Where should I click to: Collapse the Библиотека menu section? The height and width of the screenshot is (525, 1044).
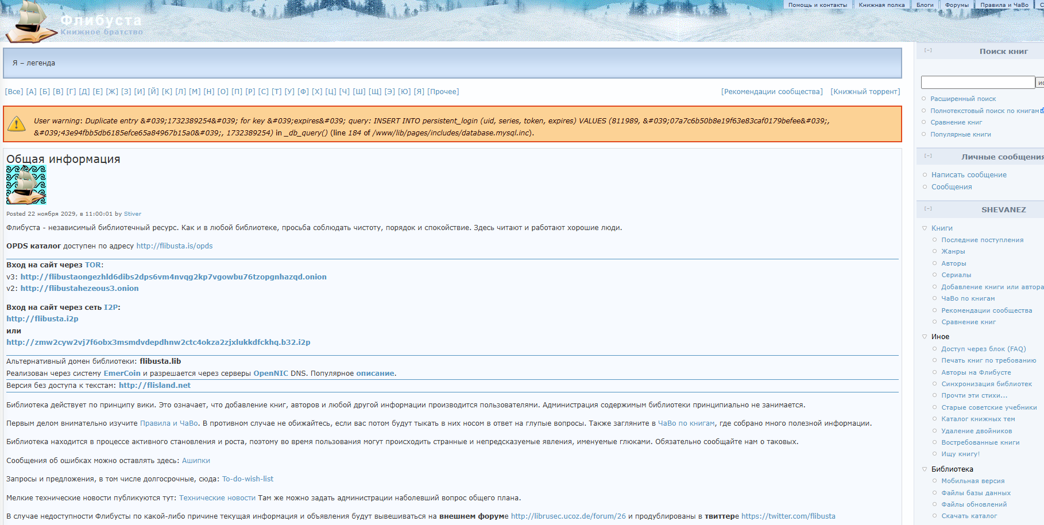925,469
